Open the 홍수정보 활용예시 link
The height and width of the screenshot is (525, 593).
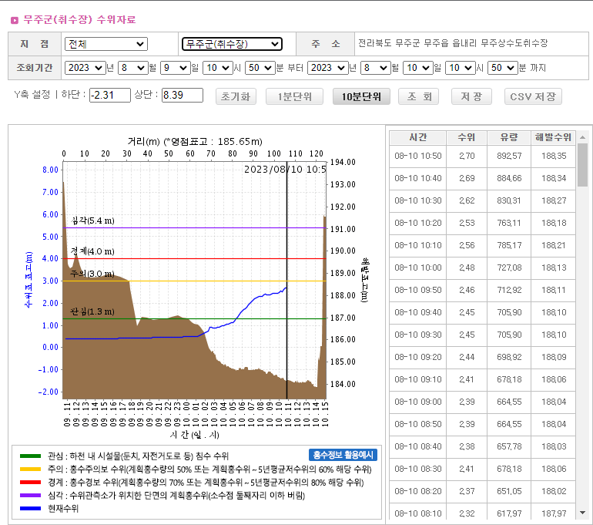(343, 455)
